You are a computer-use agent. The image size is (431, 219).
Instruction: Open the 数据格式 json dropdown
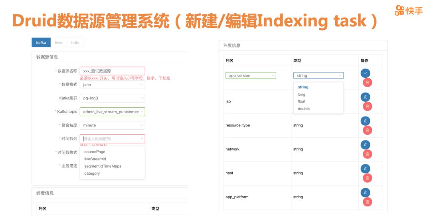[x=113, y=85]
